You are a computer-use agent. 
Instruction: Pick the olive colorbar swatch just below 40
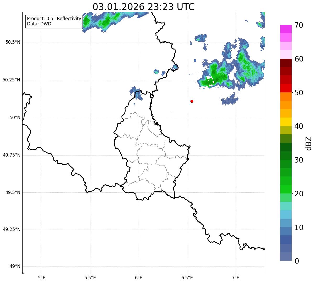point(286,130)
